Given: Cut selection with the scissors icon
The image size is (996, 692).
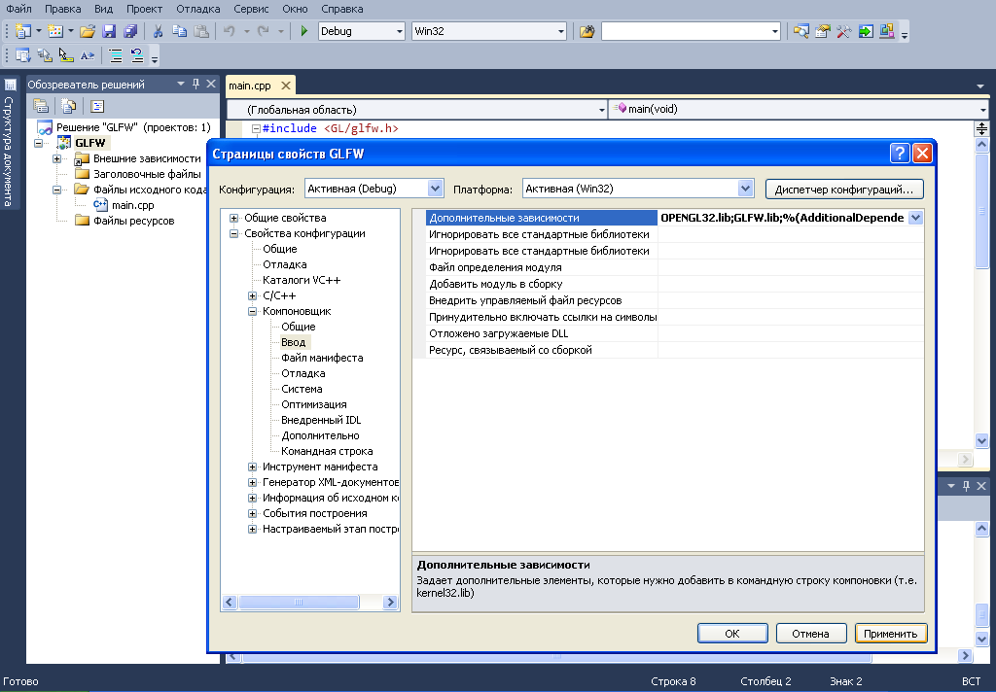Looking at the screenshot, I should click(x=159, y=31).
